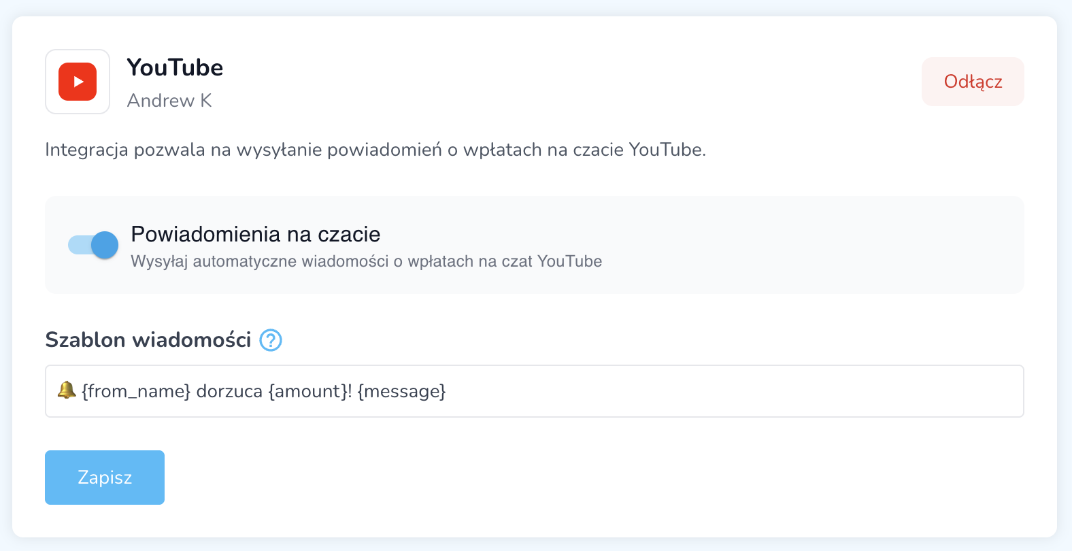
Task: Click the bell emoji in the template field
Action: [x=66, y=390]
